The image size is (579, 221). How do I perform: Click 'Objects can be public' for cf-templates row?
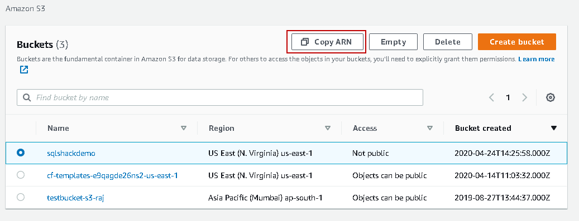[390, 175]
